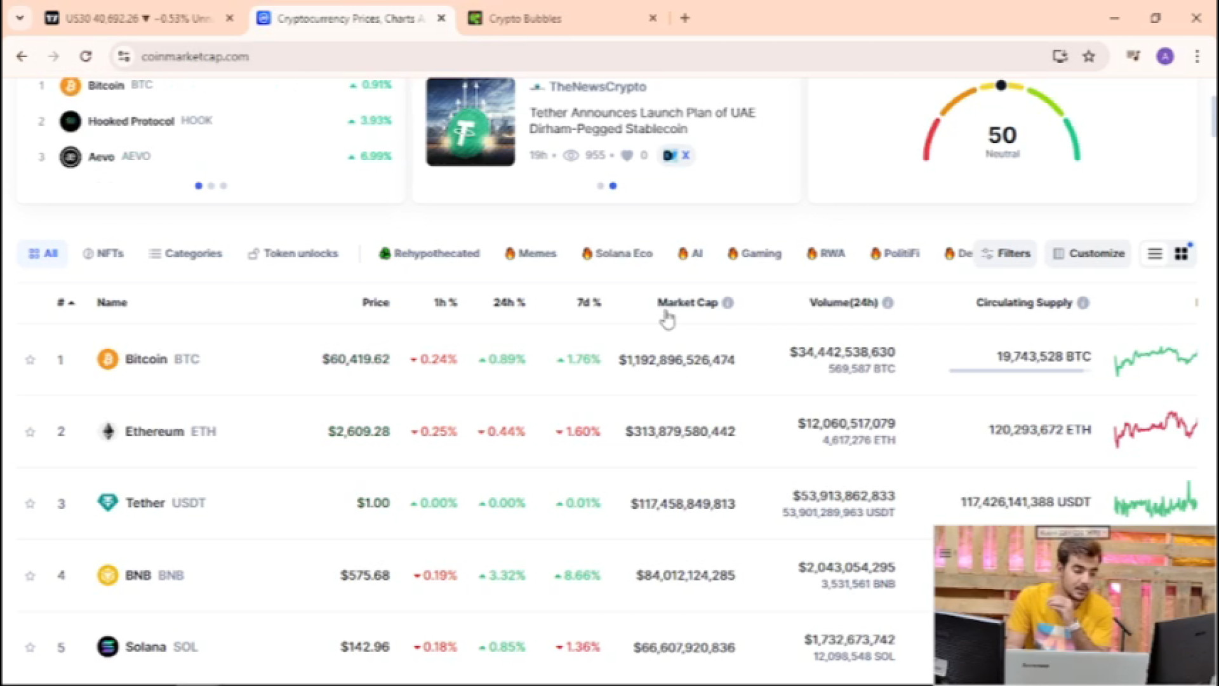Select the Rehypothecated category
The width and height of the screenshot is (1219, 686).
429,254
